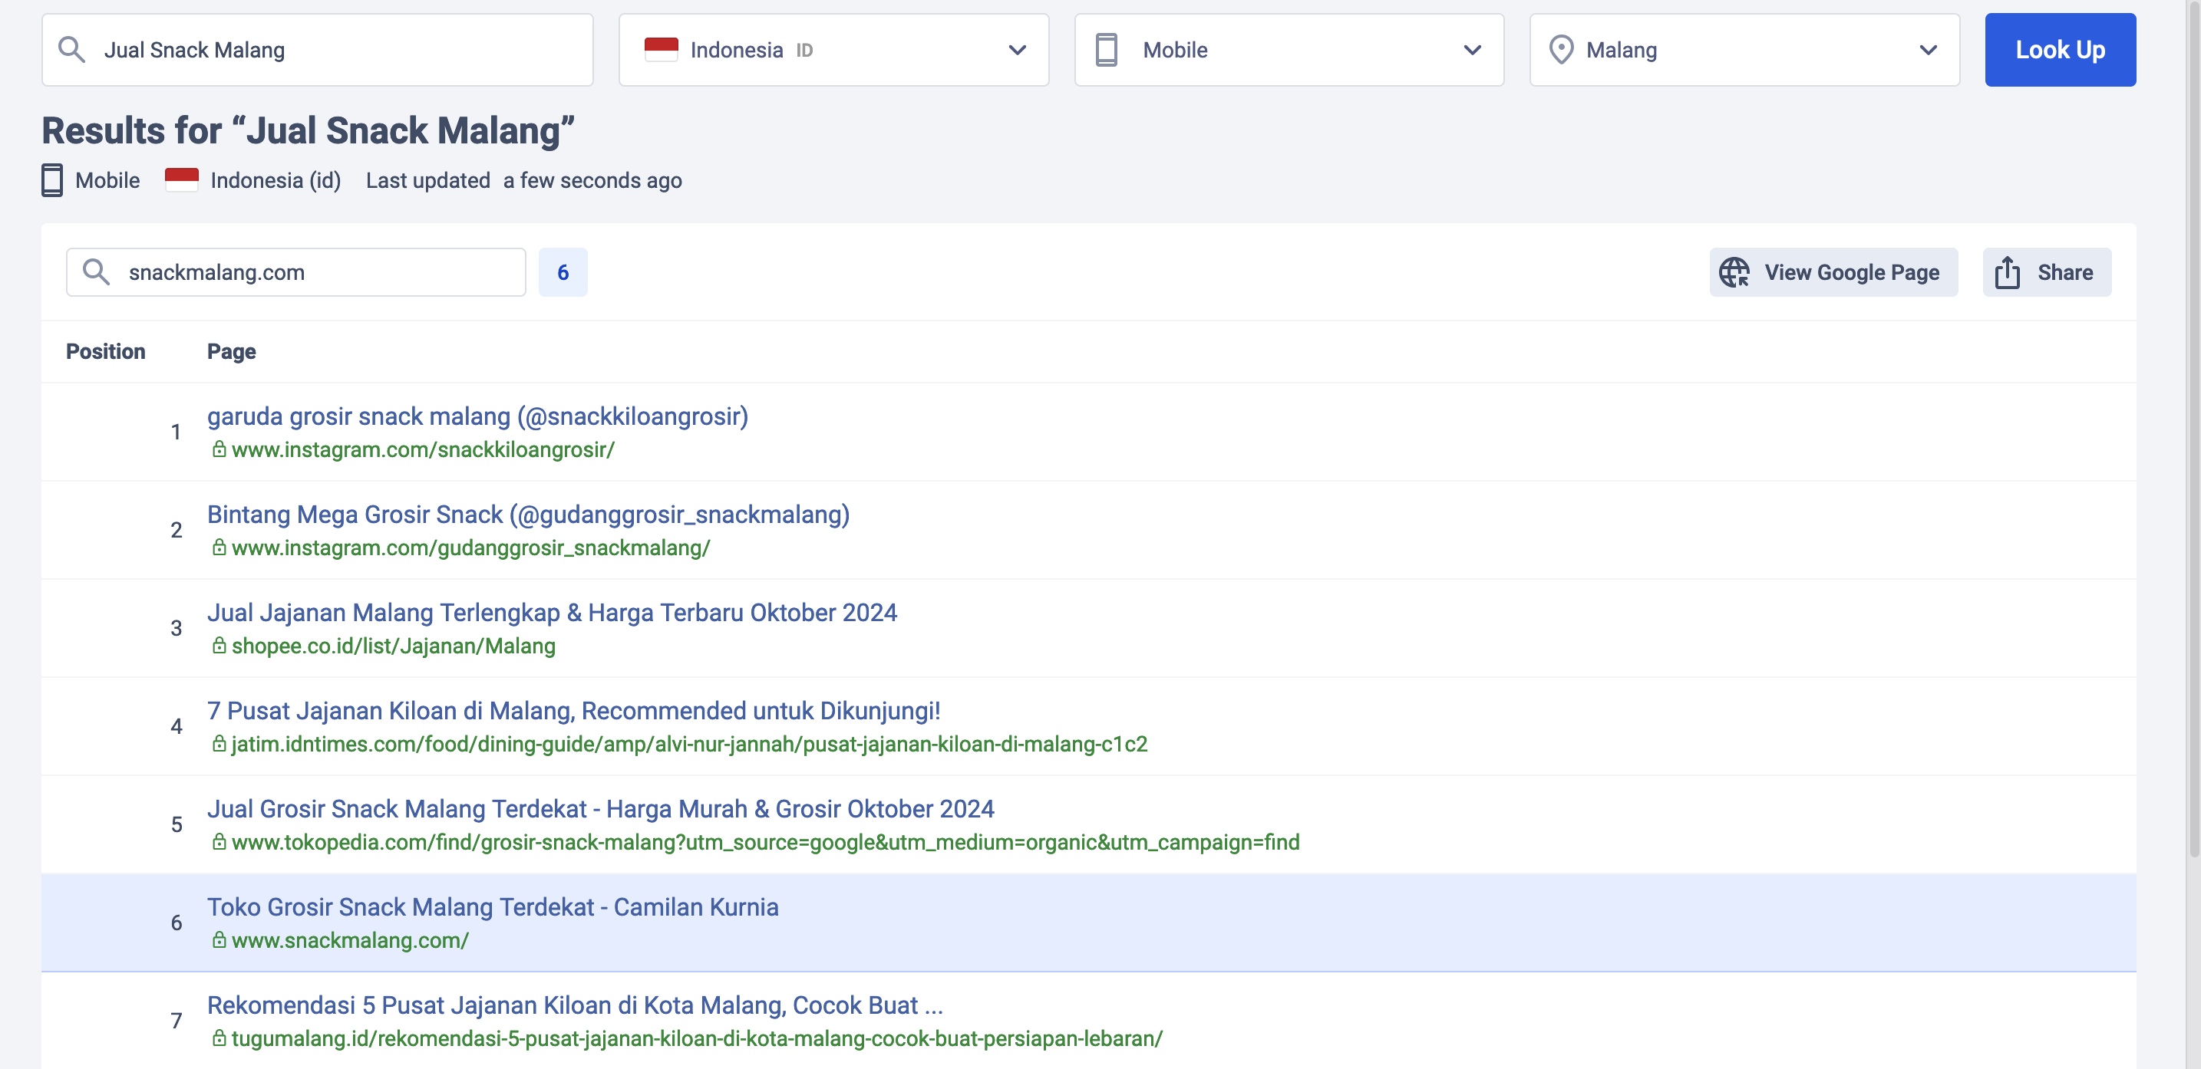The image size is (2201, 1069).
Task: Click the location pin icon beside Malang
Action: pos(1561,50)
